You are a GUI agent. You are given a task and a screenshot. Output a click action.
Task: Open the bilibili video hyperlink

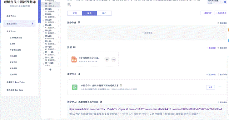tap(145, 109)
